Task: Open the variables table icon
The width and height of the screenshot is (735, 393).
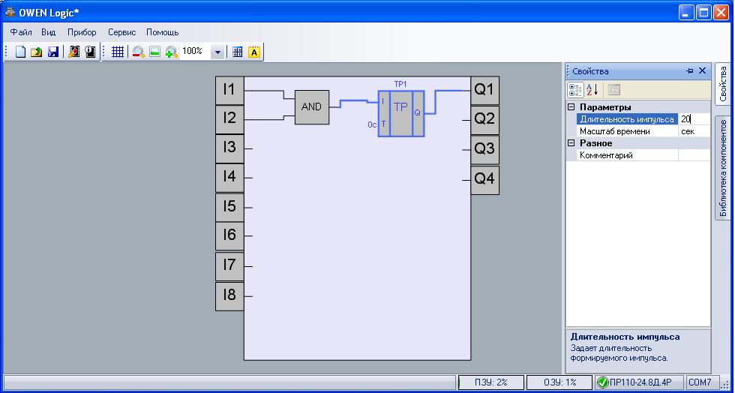Action: pyautogui.click(x=238, y=52)
